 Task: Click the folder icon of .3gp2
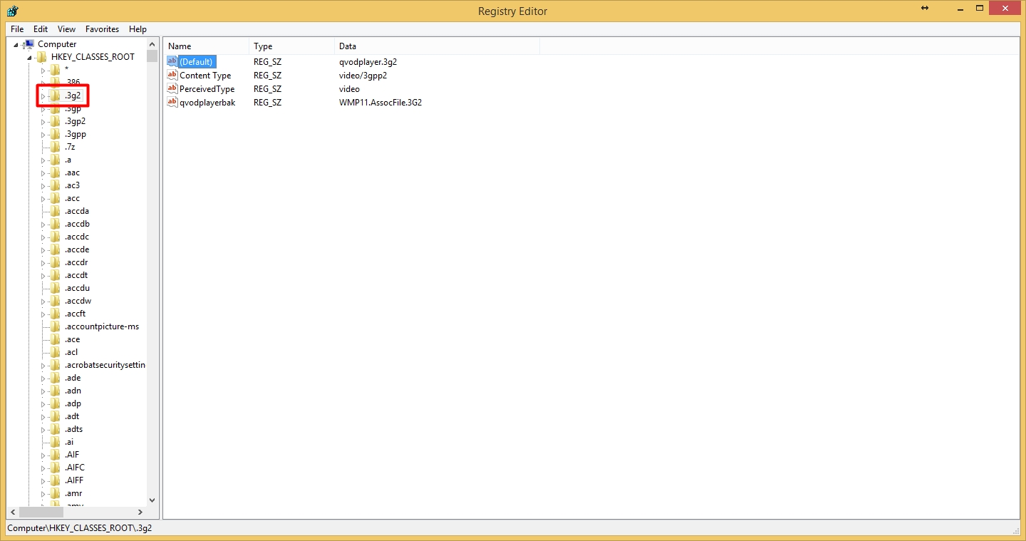(x=56, y=121)
